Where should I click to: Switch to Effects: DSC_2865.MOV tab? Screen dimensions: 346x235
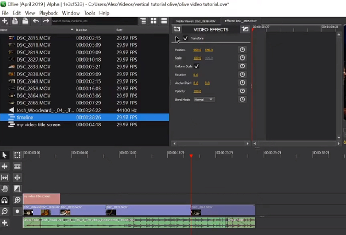tap(240, 21)
